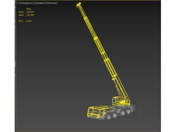Select the hook block at boom tip

[x=77, y=7]
